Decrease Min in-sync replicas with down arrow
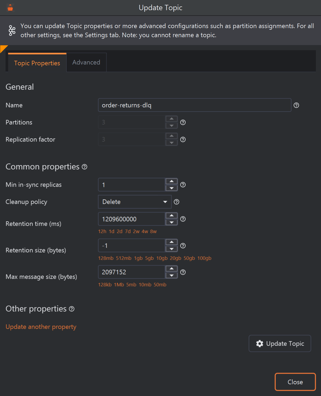The width and height of the screenshot is (321, 396). coord(171,188)
